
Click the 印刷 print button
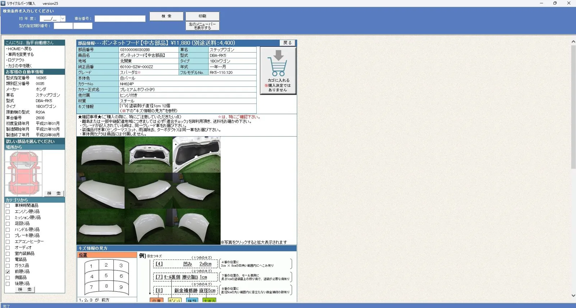202,16
